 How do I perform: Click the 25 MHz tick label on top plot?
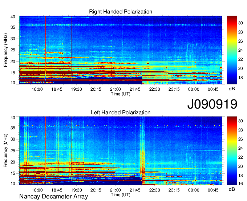point(13,50)
